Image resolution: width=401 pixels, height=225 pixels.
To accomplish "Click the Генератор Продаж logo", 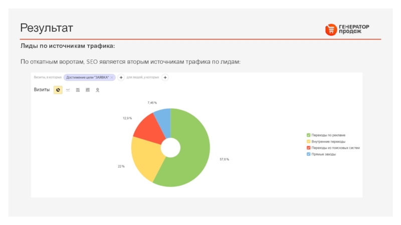I will [x=347, y=30].
